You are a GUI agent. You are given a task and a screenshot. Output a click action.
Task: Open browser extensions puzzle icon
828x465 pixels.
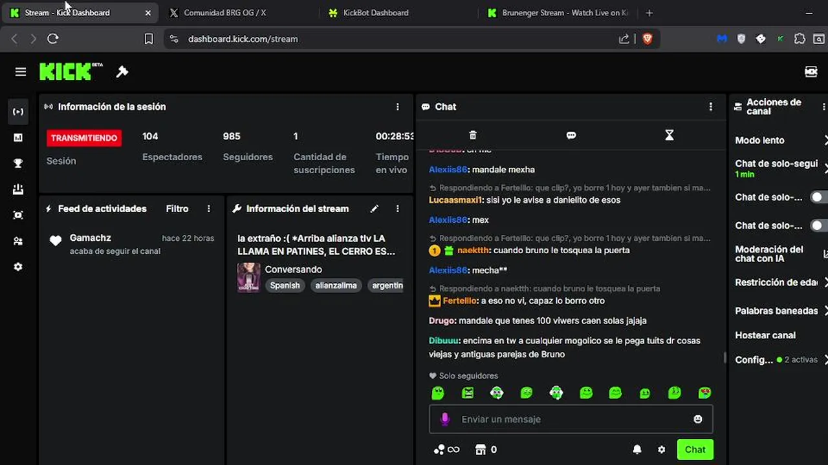800,39
